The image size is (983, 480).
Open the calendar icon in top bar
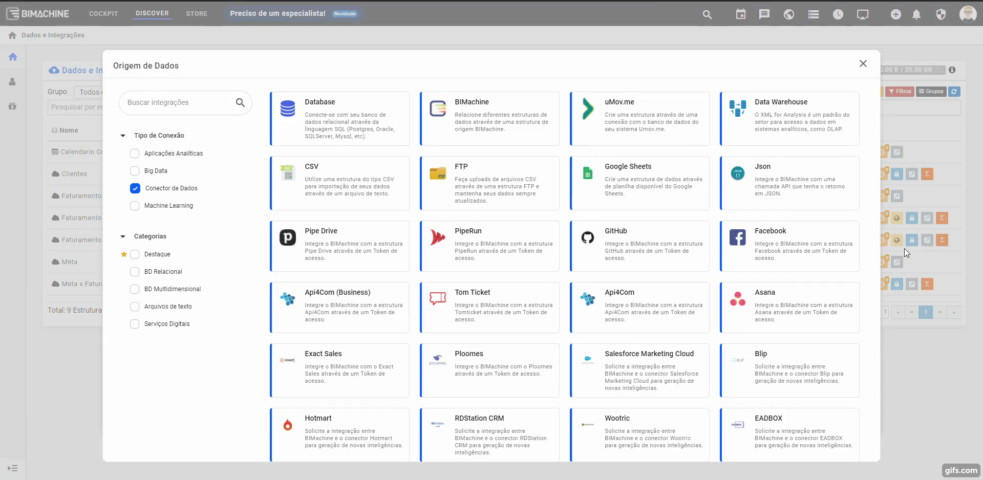click(x=741, y=14)
